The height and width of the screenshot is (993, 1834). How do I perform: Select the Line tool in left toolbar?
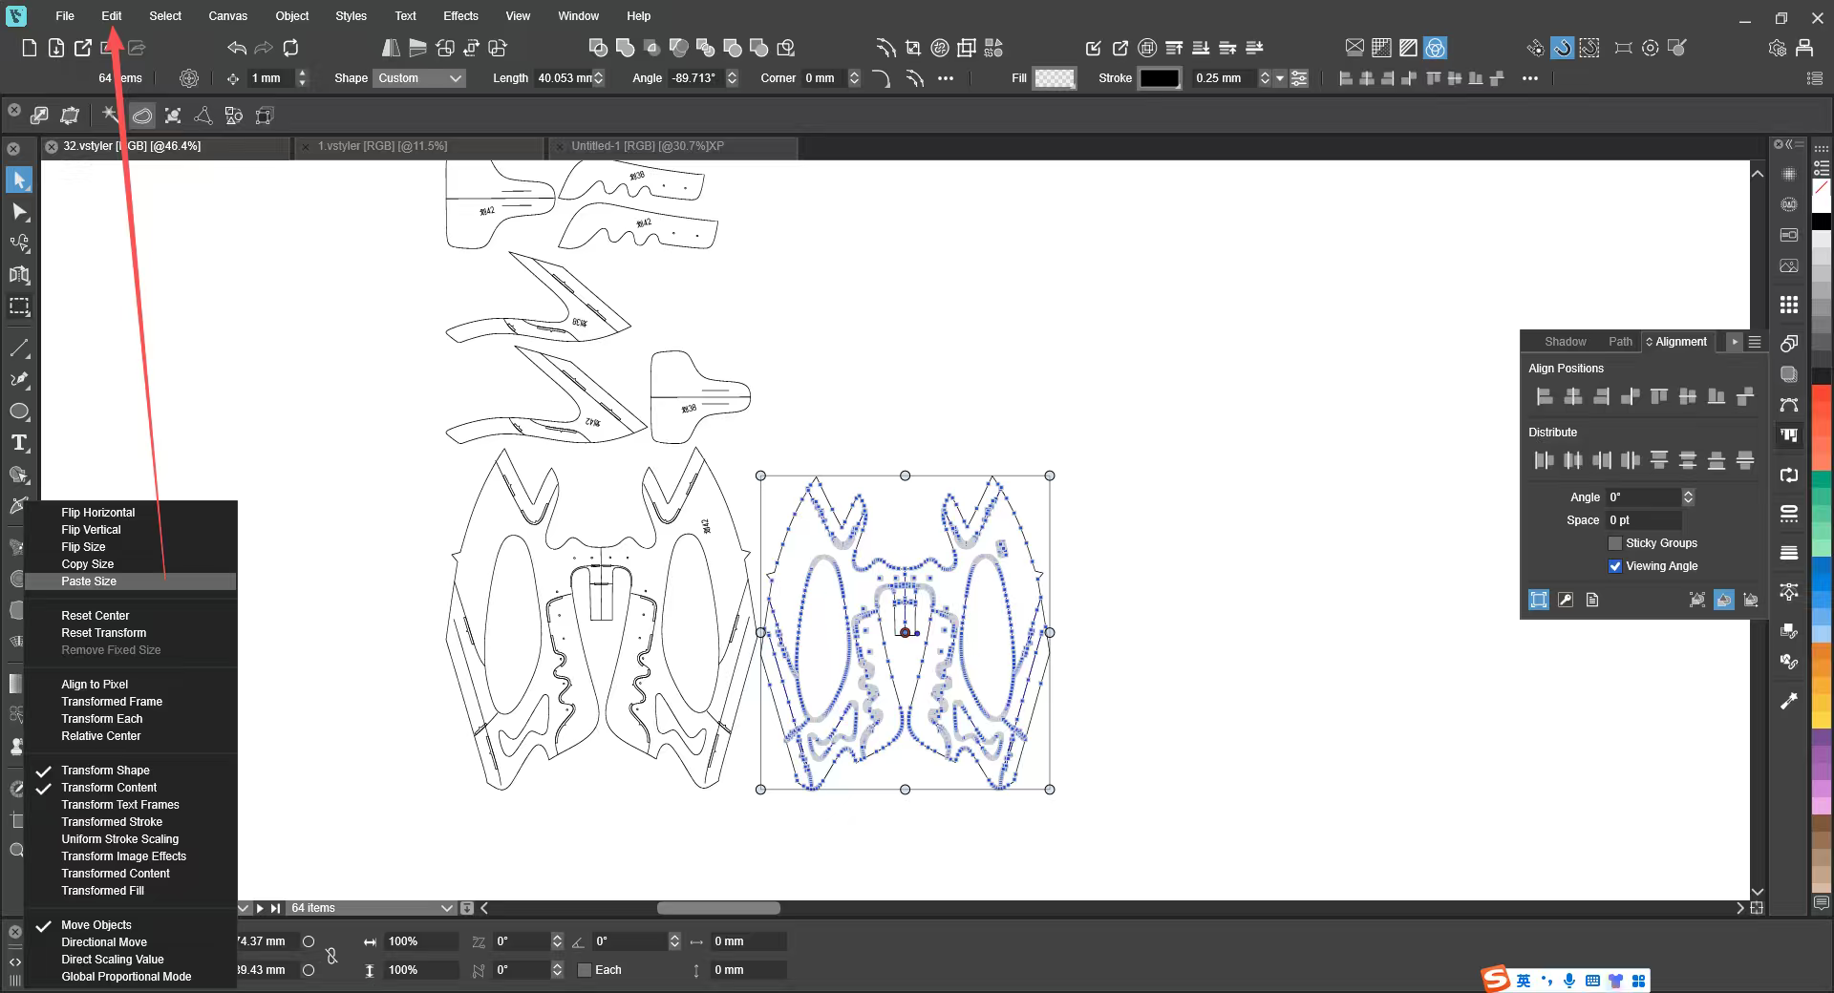point(19,348)
